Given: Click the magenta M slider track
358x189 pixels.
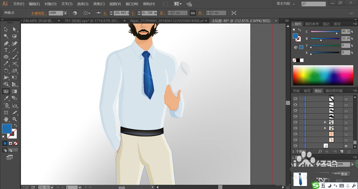Looking at the screenshot, I should click(325, 39).
